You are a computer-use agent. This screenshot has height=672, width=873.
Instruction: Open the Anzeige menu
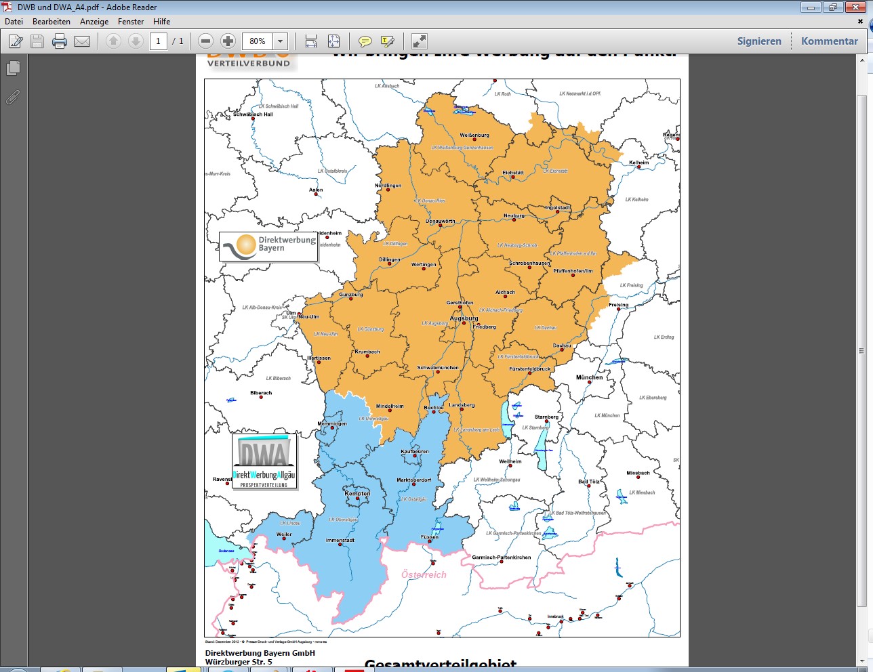point(94,22)
